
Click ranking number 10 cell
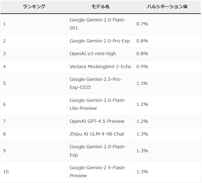(34, 172)
